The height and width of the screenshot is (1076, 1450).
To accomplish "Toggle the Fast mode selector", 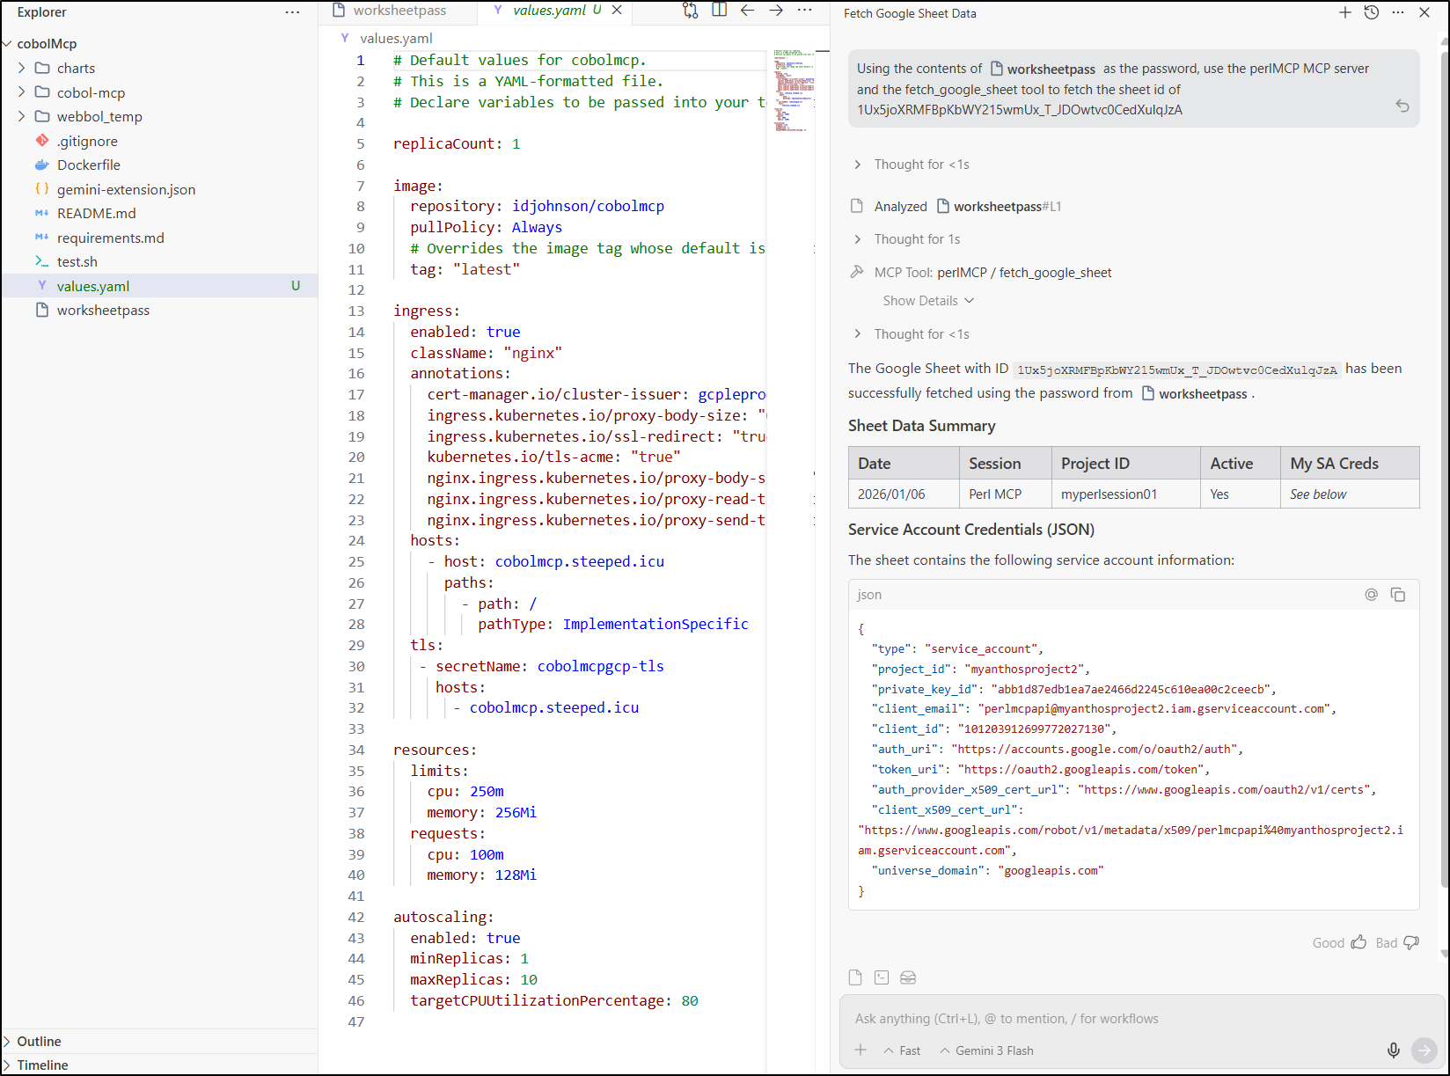I will click(x=902, y=1050).
